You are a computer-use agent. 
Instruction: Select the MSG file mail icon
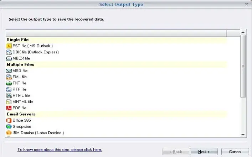point(9,70)
